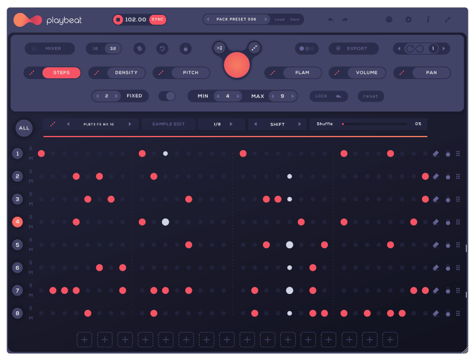Flip the small switch left of MIN
The width and height of the screenshot is (475, 361).
point(167,96)
